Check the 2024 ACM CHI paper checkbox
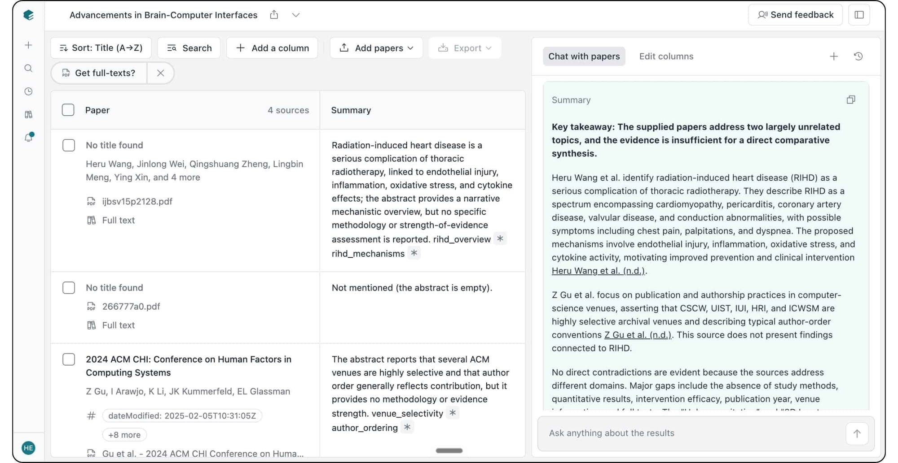 click(69, 359)
